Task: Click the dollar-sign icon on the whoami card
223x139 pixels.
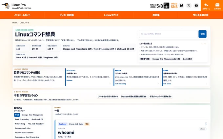Action: (206, 124)
